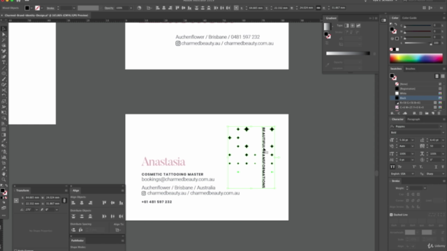Click Horizontal Align Right in Align panel

point(90,203)
